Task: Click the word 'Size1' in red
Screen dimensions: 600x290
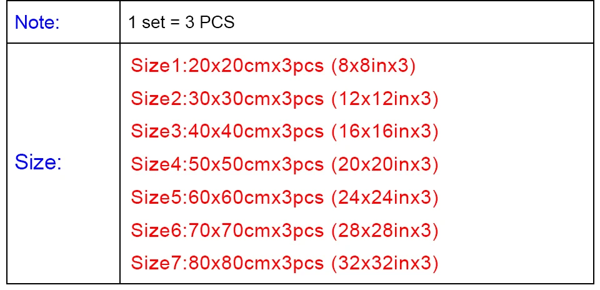Action: 156,66
